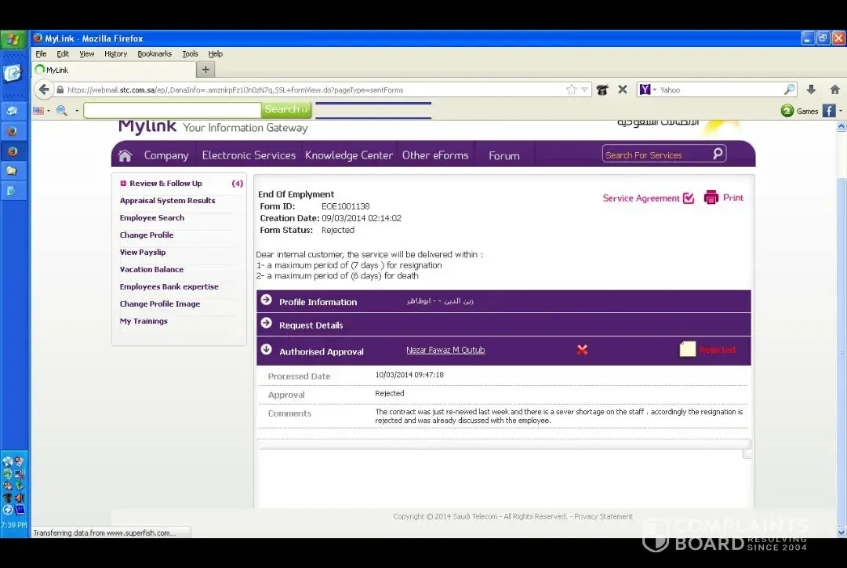Viewport: 847px width, 568px height.
Task: Expand the Profile Information section
Action: 266,301
